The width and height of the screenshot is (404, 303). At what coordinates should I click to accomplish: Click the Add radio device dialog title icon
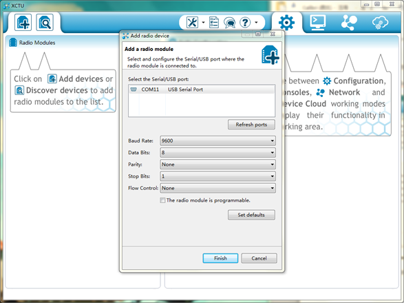[x=125, y=36]
